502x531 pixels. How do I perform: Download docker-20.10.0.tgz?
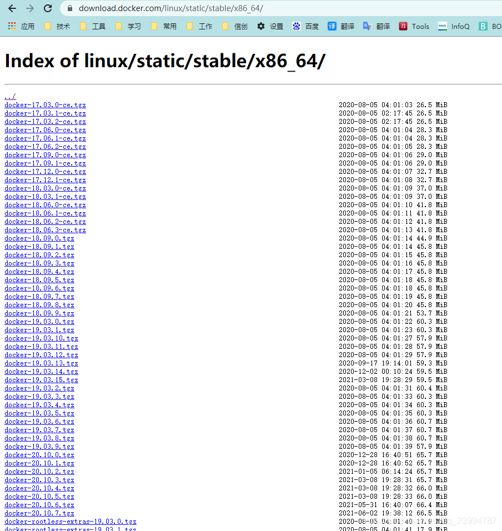point(39,455)
